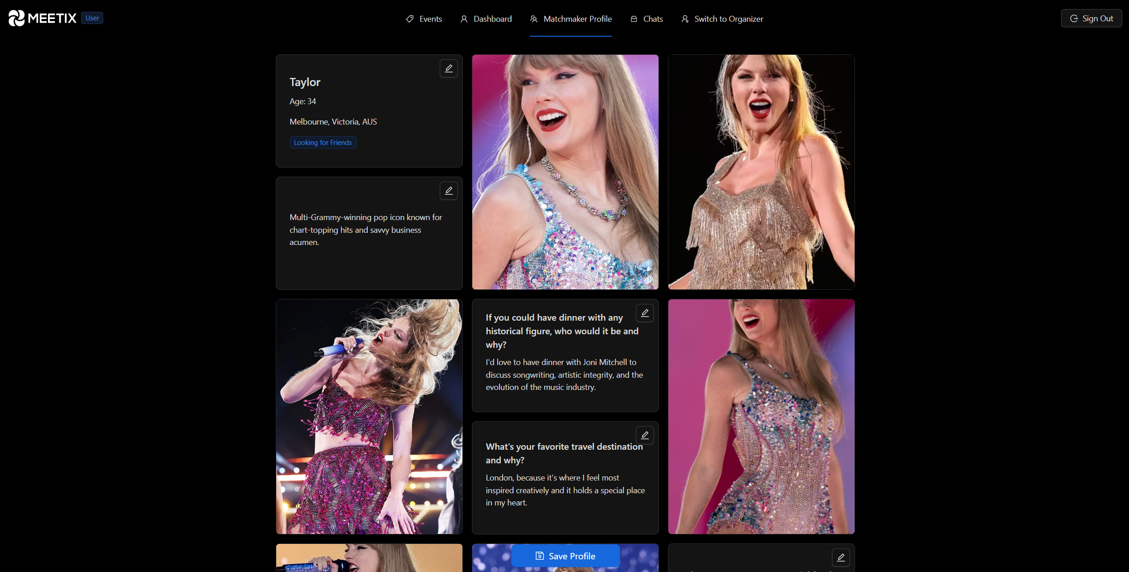Image resolution: width=1129 pixels, height=572 pixels.
Task: Edit the historical figure dinner answer
Action: (x=644, y=313)
